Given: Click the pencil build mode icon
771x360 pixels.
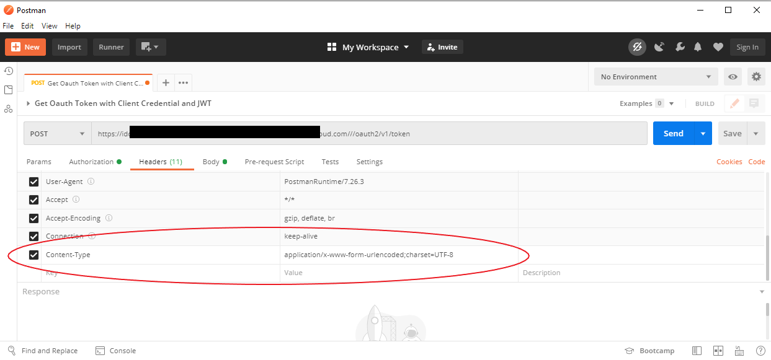Looking at the screenshot, I should [x=735, y=103].
